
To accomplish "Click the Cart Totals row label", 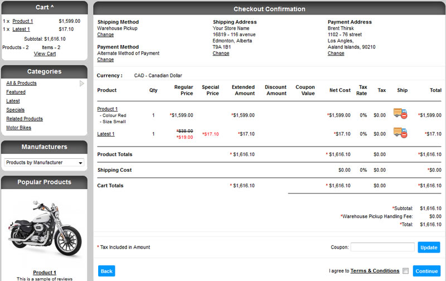I will point(110,186).
